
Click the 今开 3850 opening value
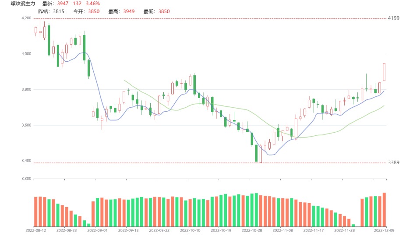94,11
